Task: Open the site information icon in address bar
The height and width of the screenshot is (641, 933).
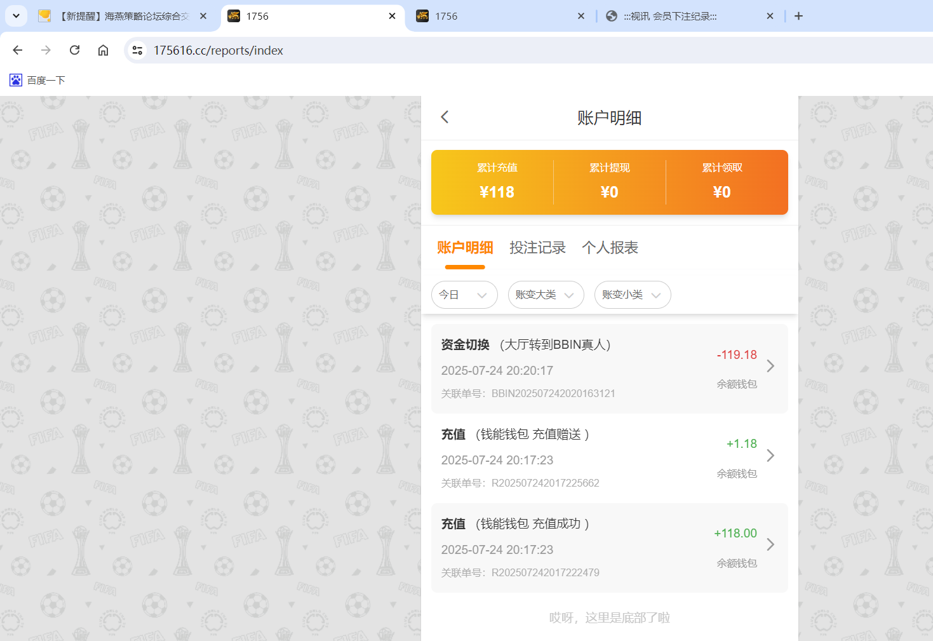Action: (x=137, y=50)
